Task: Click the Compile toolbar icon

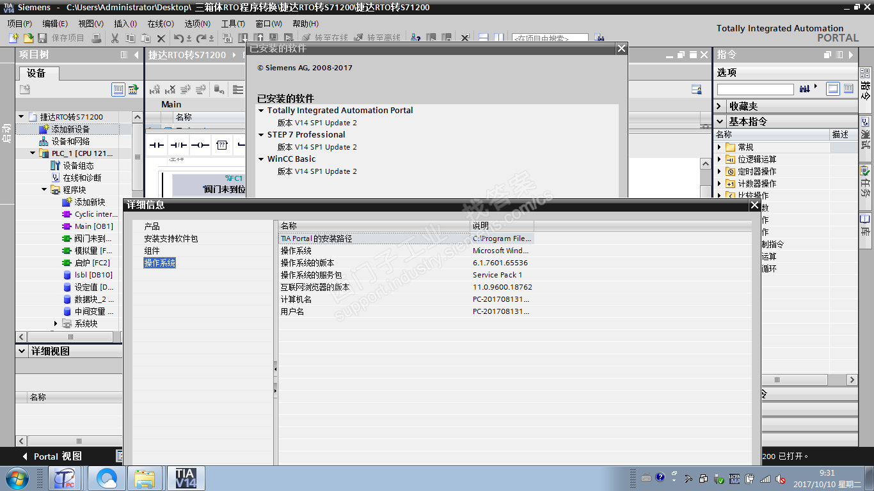Action: pyautogui.click(x=227, y=38)
